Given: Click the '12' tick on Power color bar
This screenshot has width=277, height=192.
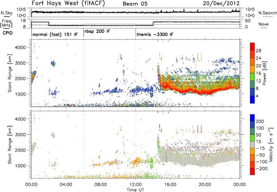Looking at the screenshot, I should (x=258, y=81).
